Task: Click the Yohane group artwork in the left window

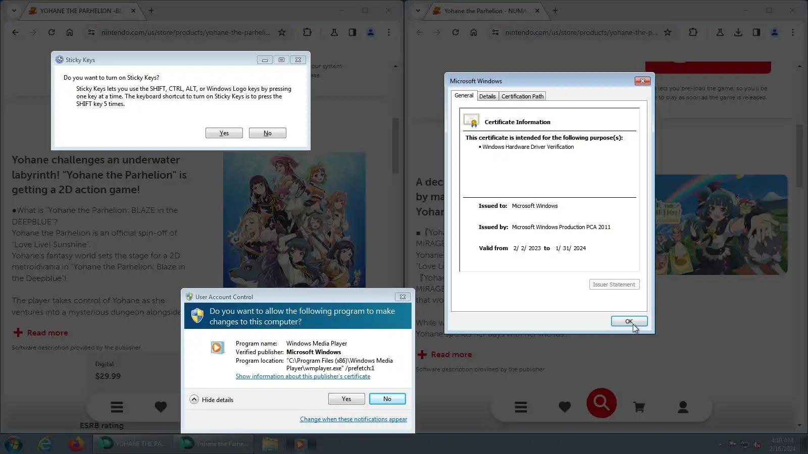Action: click(294, 220)
